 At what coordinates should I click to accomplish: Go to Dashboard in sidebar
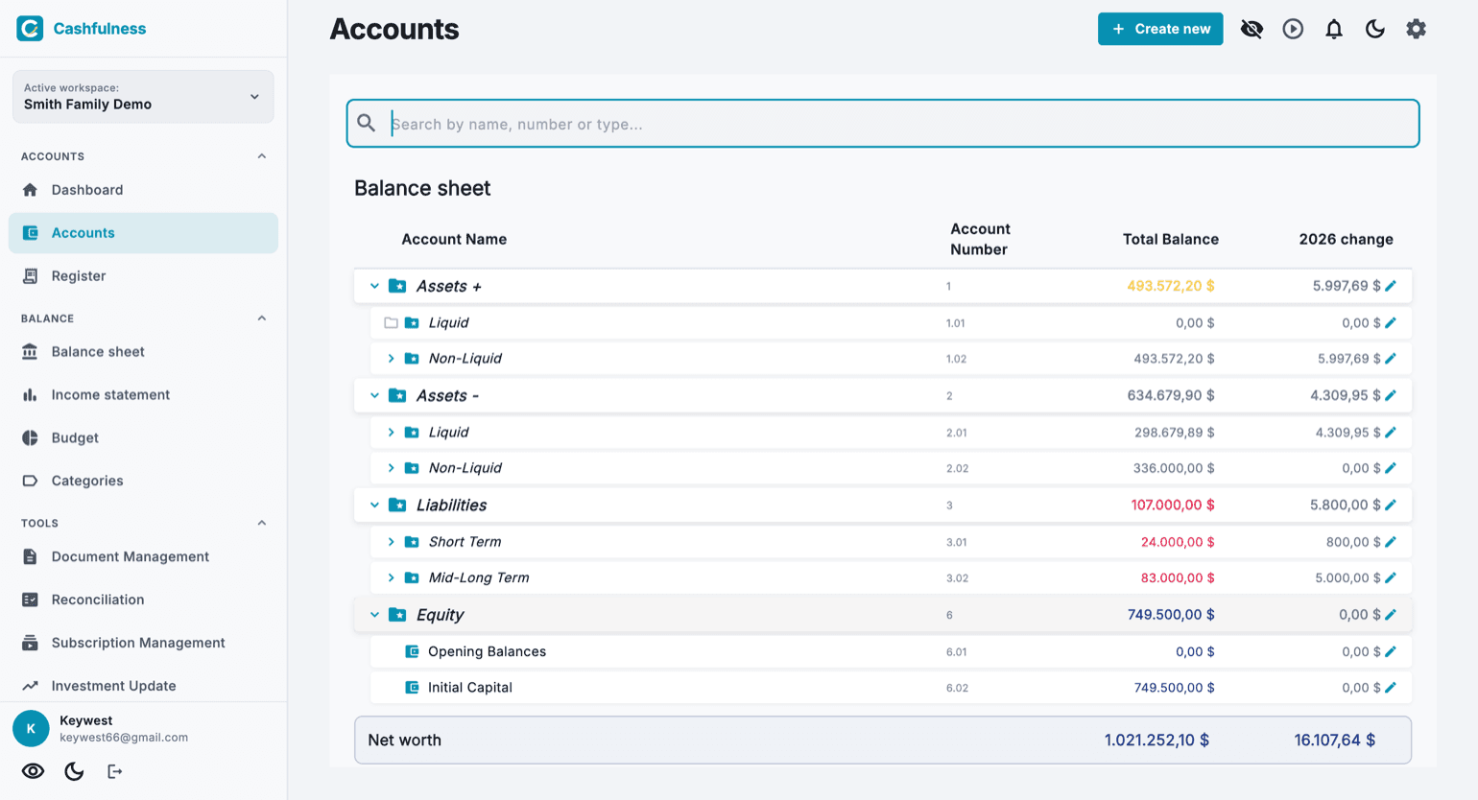[143, 190]
